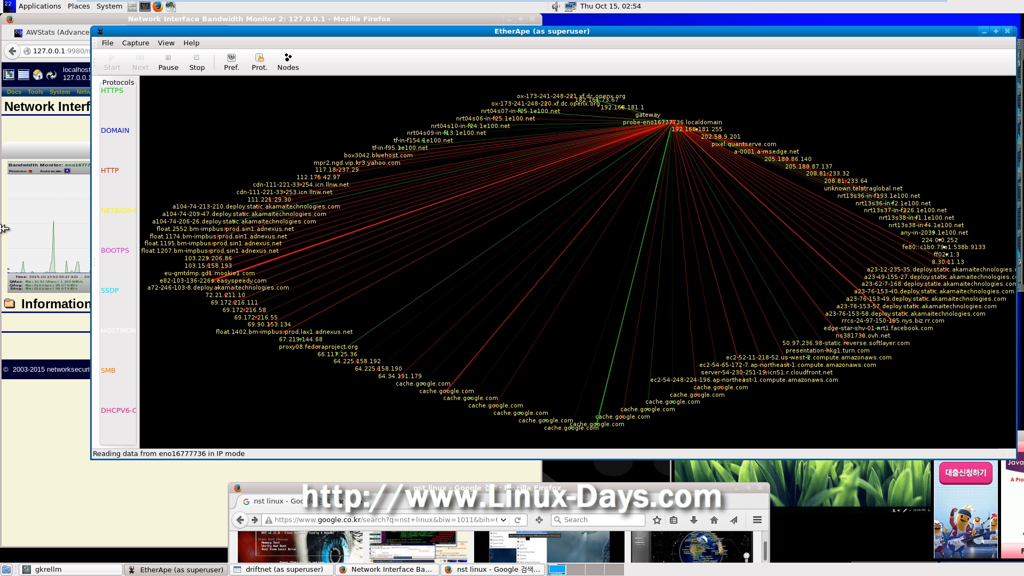Click the Information folder icon

tap(10, 303)
